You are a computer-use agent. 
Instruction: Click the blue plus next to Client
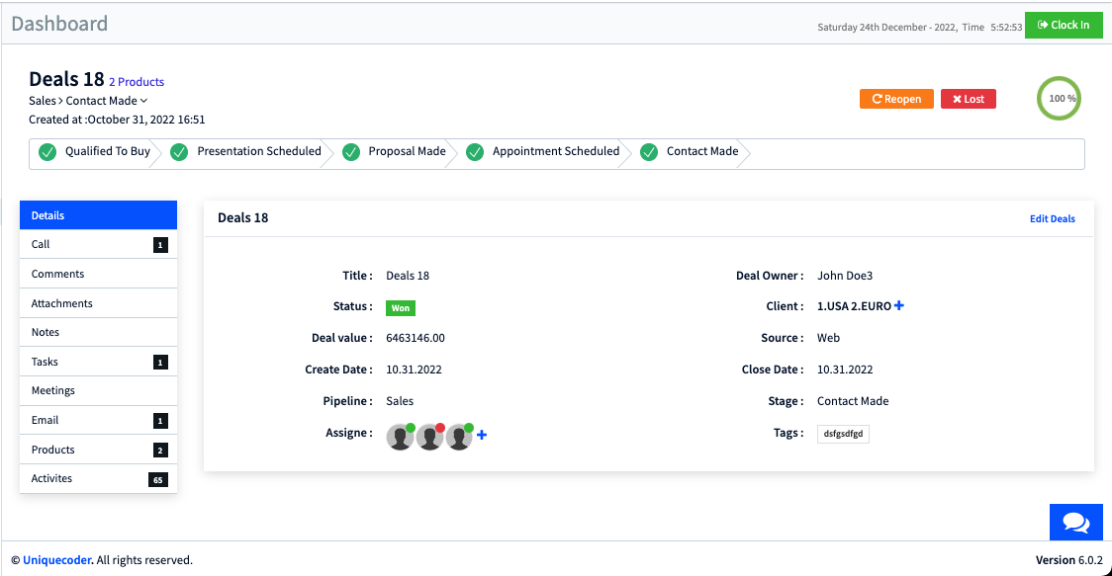[899, 305]
